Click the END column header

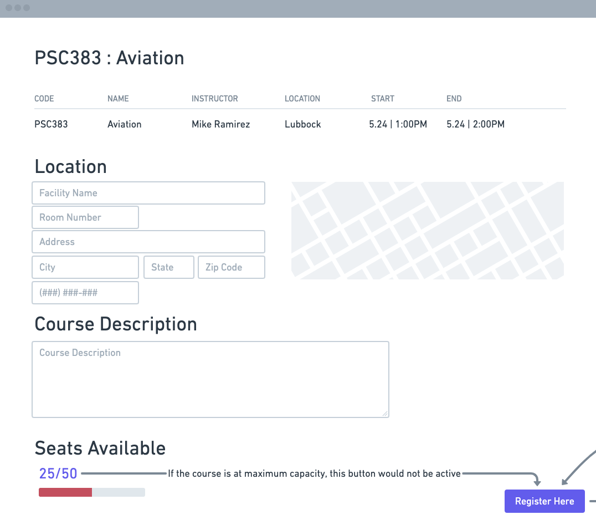tap(454, 99)
